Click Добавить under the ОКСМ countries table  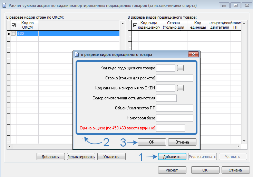[x=50, y=157]
